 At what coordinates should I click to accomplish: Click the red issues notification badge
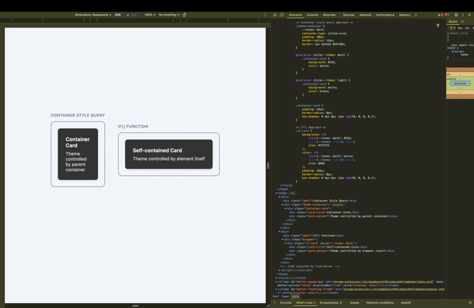[x=448, y=15]
